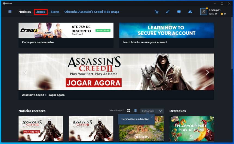The image size is (234, 144).
Task: Click Obtenha Assassin's Creed II de graça link
Action: [x=92, y=12]
